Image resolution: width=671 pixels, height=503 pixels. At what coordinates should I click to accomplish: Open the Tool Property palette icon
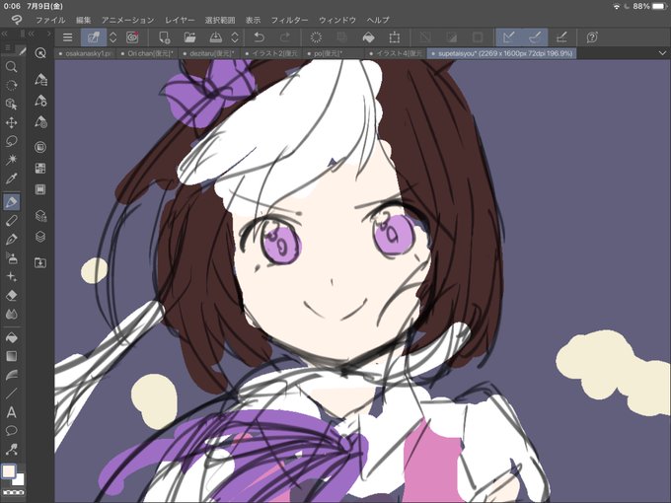(40, 101)
